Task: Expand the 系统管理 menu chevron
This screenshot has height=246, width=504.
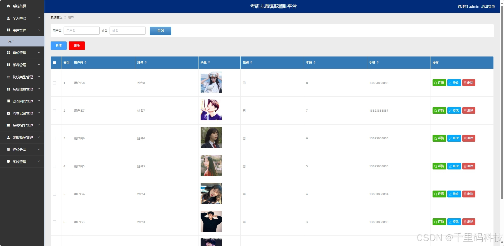Action: [x=39, y=161]
